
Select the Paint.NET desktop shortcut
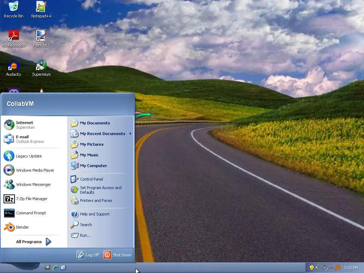pos(41,39)
